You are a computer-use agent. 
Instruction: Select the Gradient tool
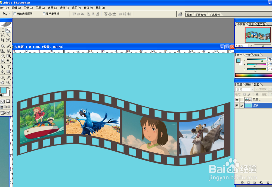pyautogui.click(x=8, y=56)
